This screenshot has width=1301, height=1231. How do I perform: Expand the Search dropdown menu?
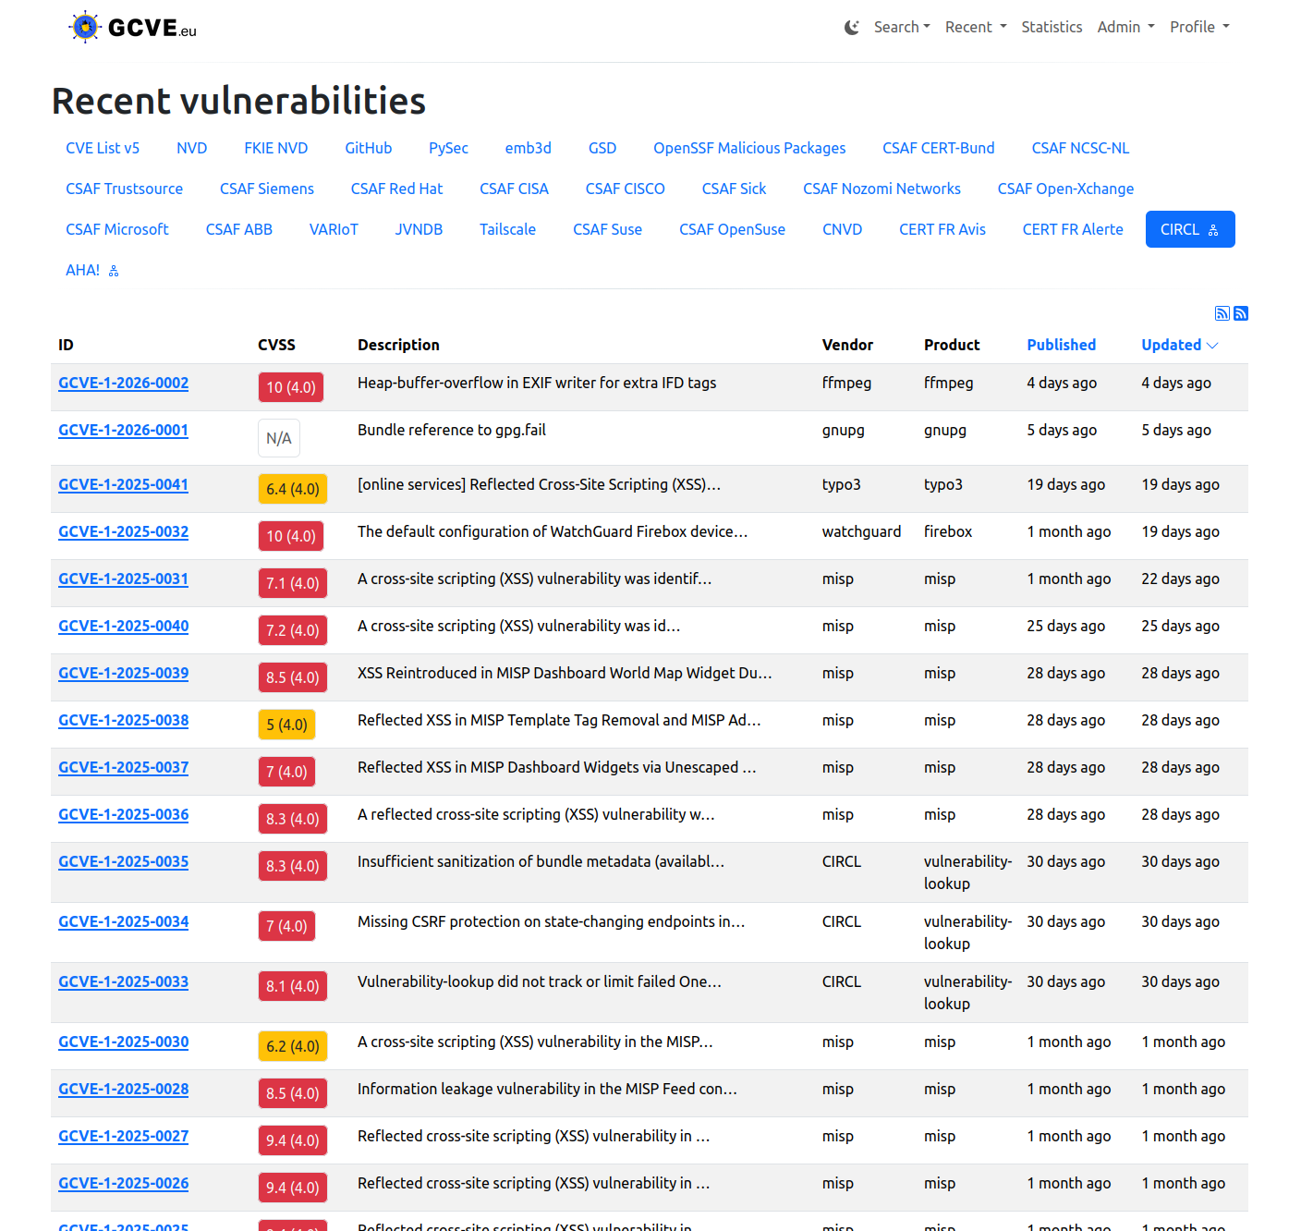[x=901, y=28]
